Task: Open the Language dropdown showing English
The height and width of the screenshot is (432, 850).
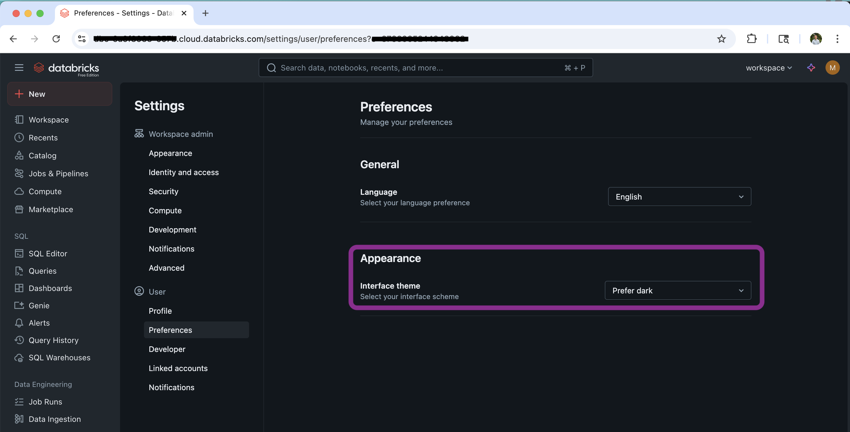Action: pos(679,197)
